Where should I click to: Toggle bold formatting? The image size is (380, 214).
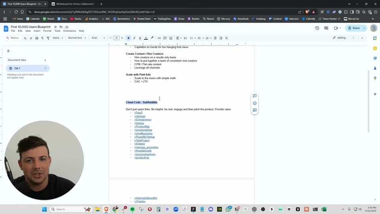tap(128, 38)
